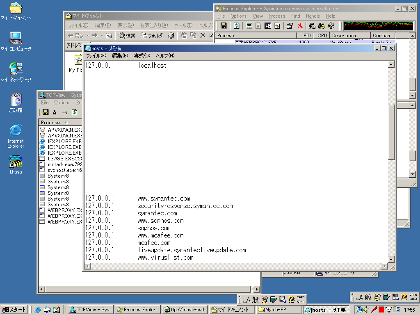
Task: Click Save icon in TCPView toolbar
Action: (46, 112)
